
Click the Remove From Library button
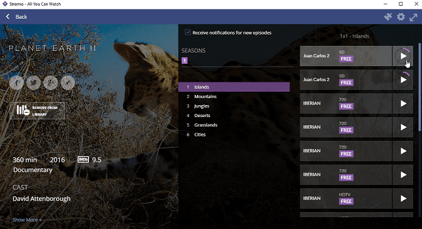coord(37,110)
